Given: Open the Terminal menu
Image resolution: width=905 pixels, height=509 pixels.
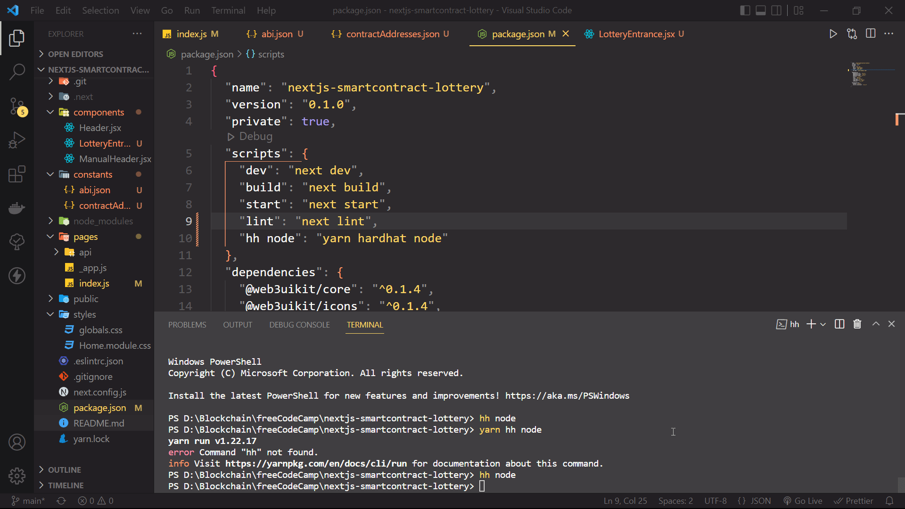Looking at the screenshot, I should [228, 10].
